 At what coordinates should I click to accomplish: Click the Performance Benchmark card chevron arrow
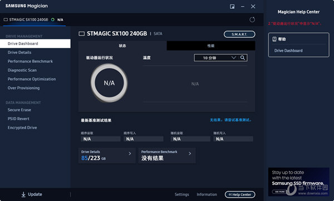click(x=190, y=154)
